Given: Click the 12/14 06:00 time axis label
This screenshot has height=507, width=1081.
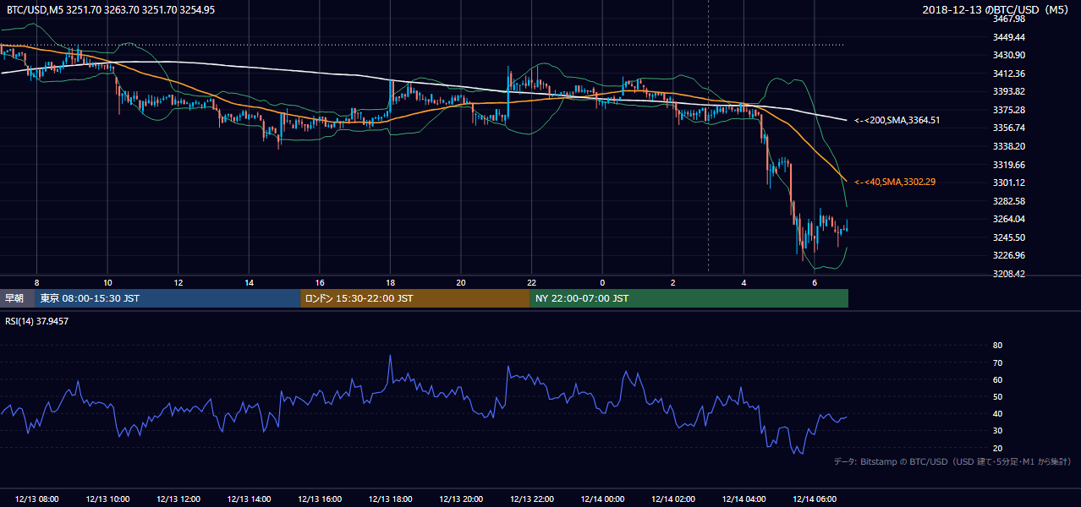Looking at the screenshot, I should click(815, 499).
